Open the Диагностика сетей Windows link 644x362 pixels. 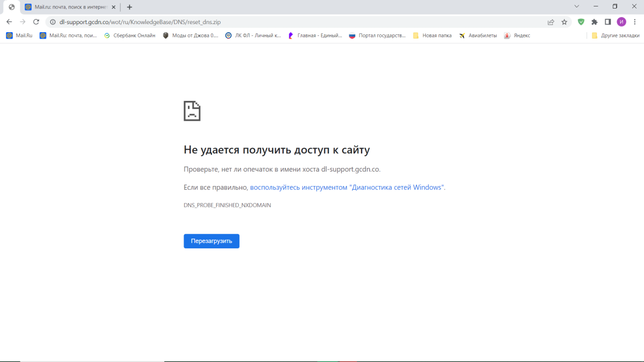(347, 187)
